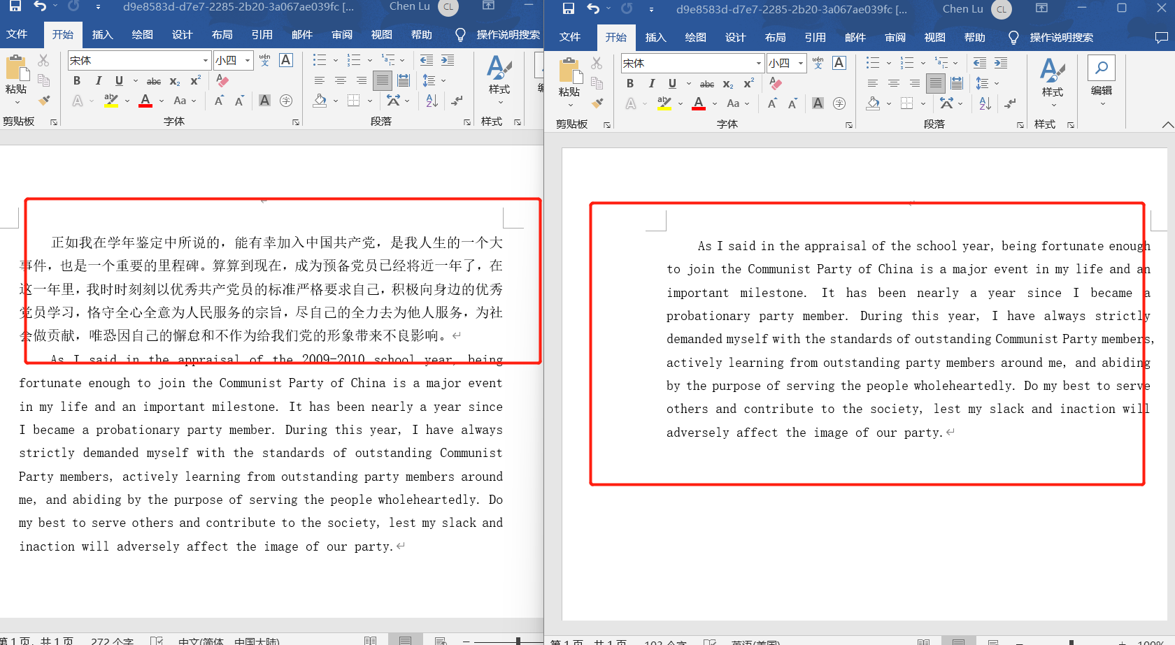The height and width of the screenshot is (645, 1175).
Task: Toggle strikethrough in the left window
Action: [154, 81]
